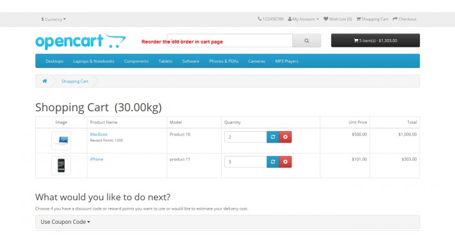The image size is (455, 243).
Task: Remove MacBook from cart
Action: click(x=285, y=137)
